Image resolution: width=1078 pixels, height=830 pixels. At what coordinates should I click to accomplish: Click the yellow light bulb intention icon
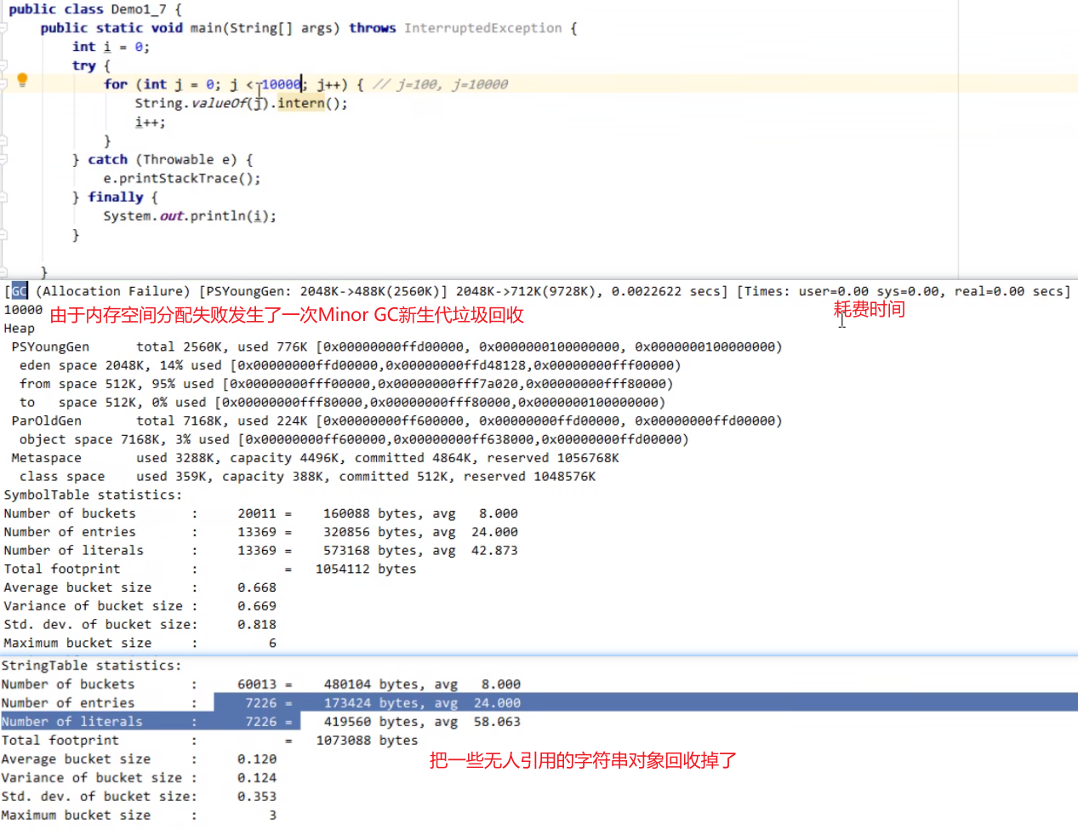(22, 80)
